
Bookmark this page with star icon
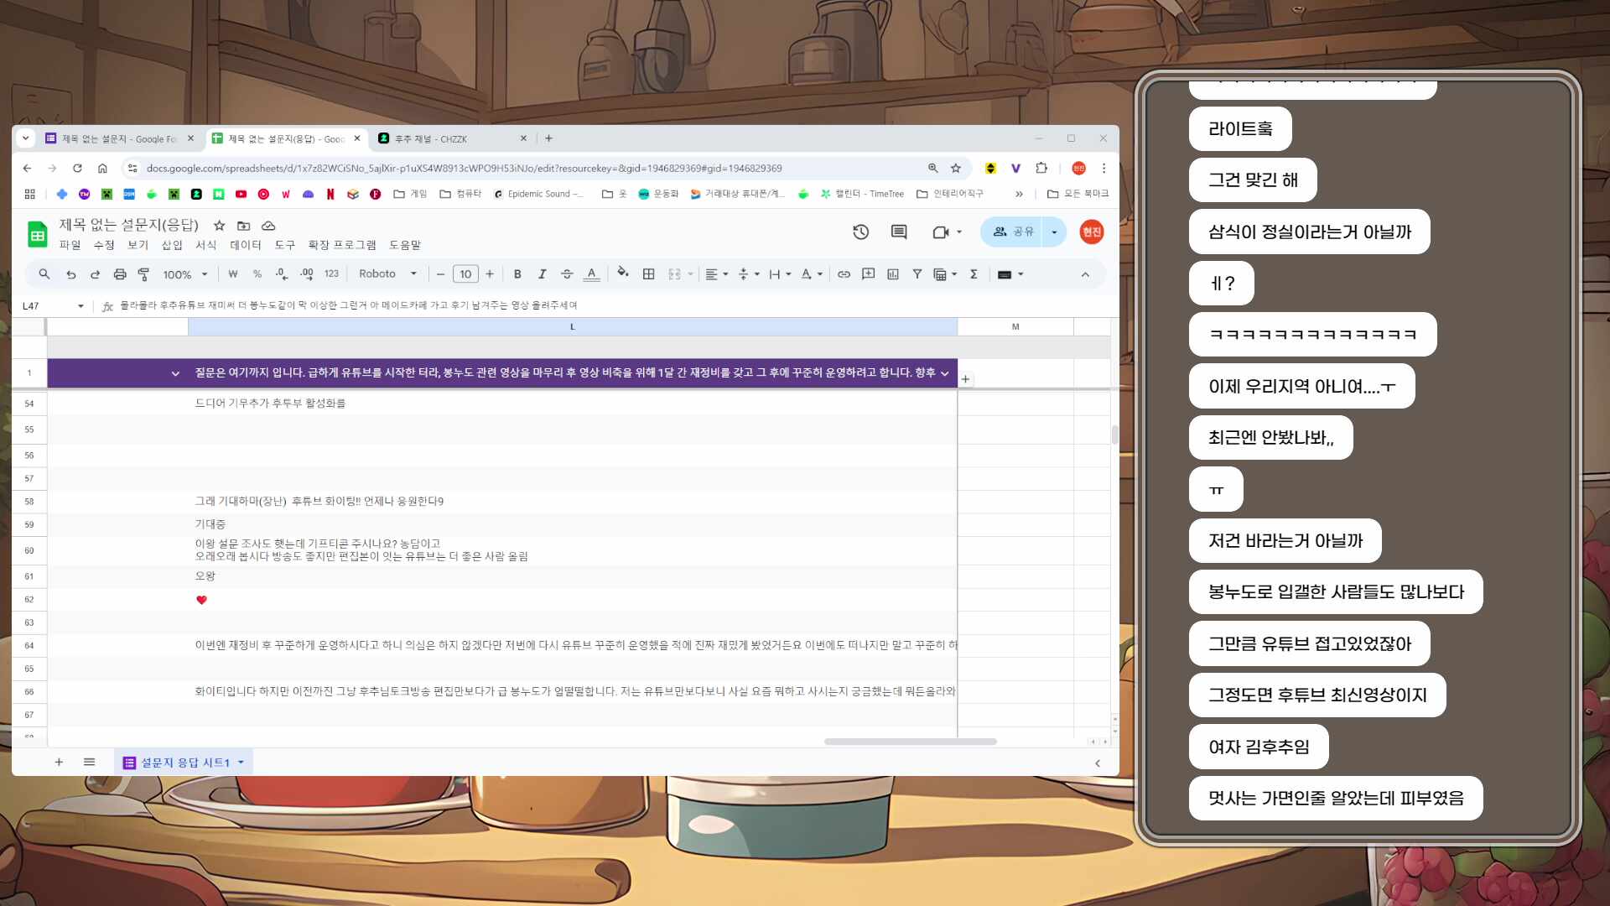tap(955, 169)
